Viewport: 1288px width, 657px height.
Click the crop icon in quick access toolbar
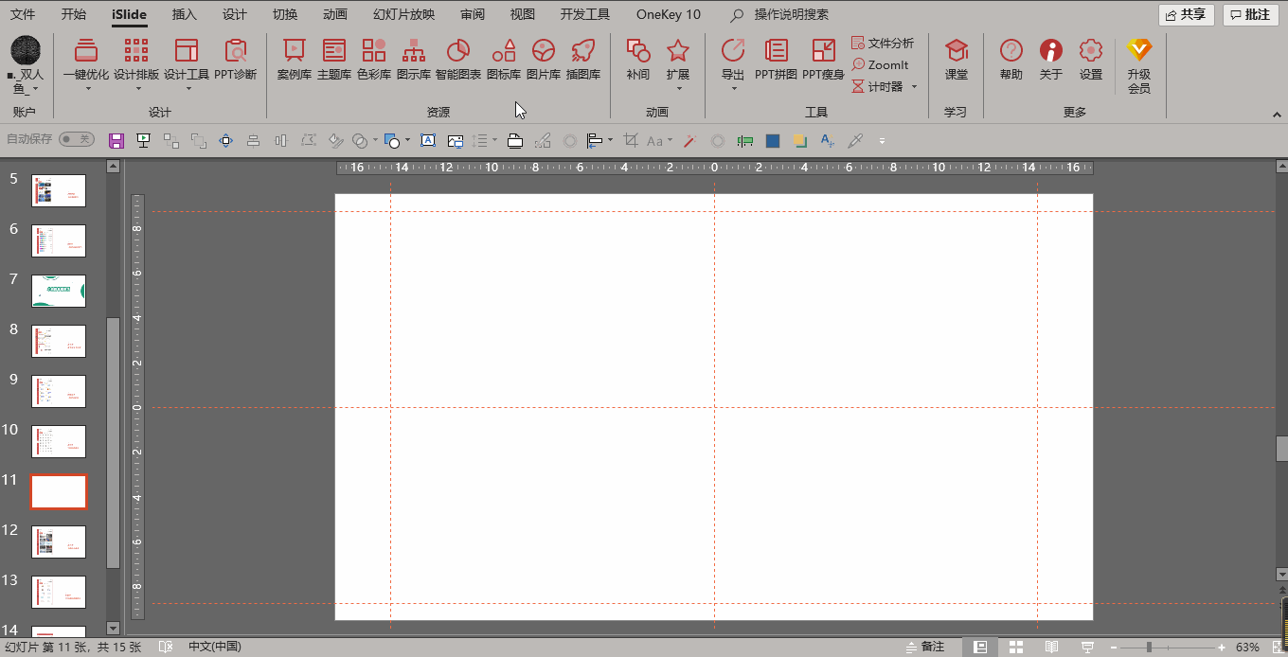tap(631, 141)
